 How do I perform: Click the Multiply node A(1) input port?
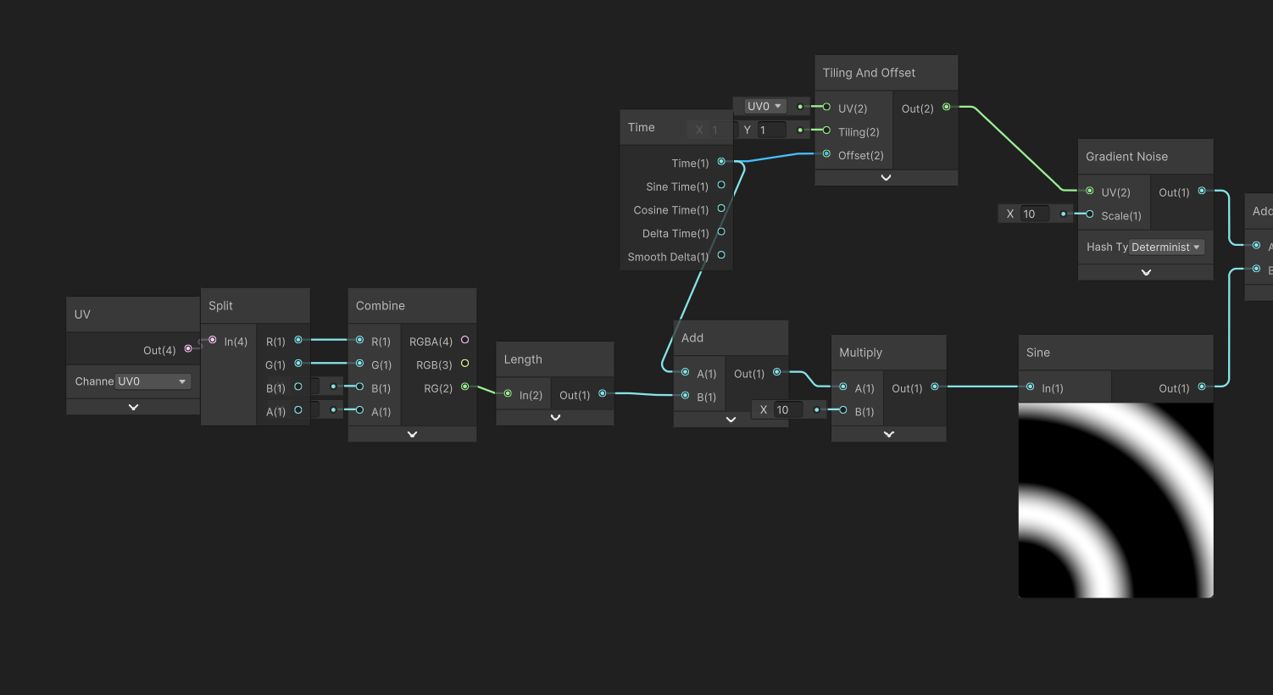point(843,386)
